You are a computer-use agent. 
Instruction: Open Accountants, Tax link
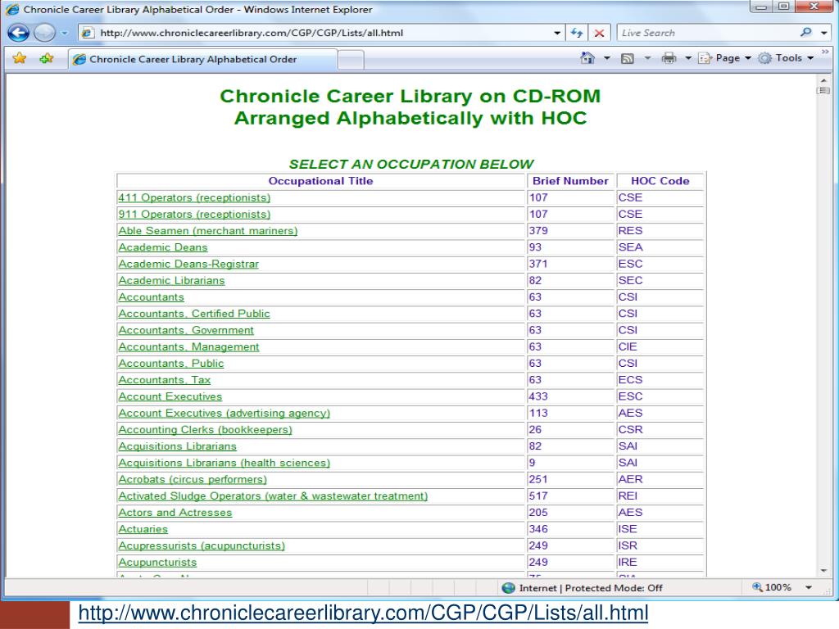point(164,380)
